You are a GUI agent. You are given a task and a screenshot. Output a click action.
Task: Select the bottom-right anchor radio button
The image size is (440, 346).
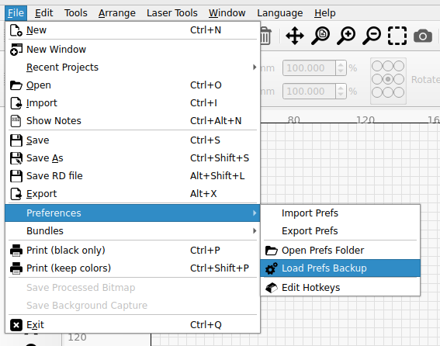point(399,92)
